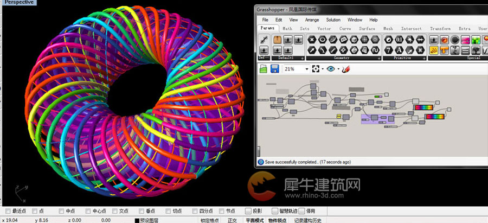Click the lower rainbow gradient component on canvas

pos(435,117)
